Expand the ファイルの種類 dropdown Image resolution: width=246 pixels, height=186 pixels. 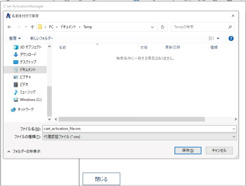(234, 137)
